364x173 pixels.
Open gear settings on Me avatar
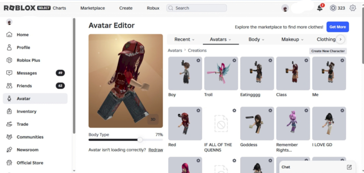342,60
